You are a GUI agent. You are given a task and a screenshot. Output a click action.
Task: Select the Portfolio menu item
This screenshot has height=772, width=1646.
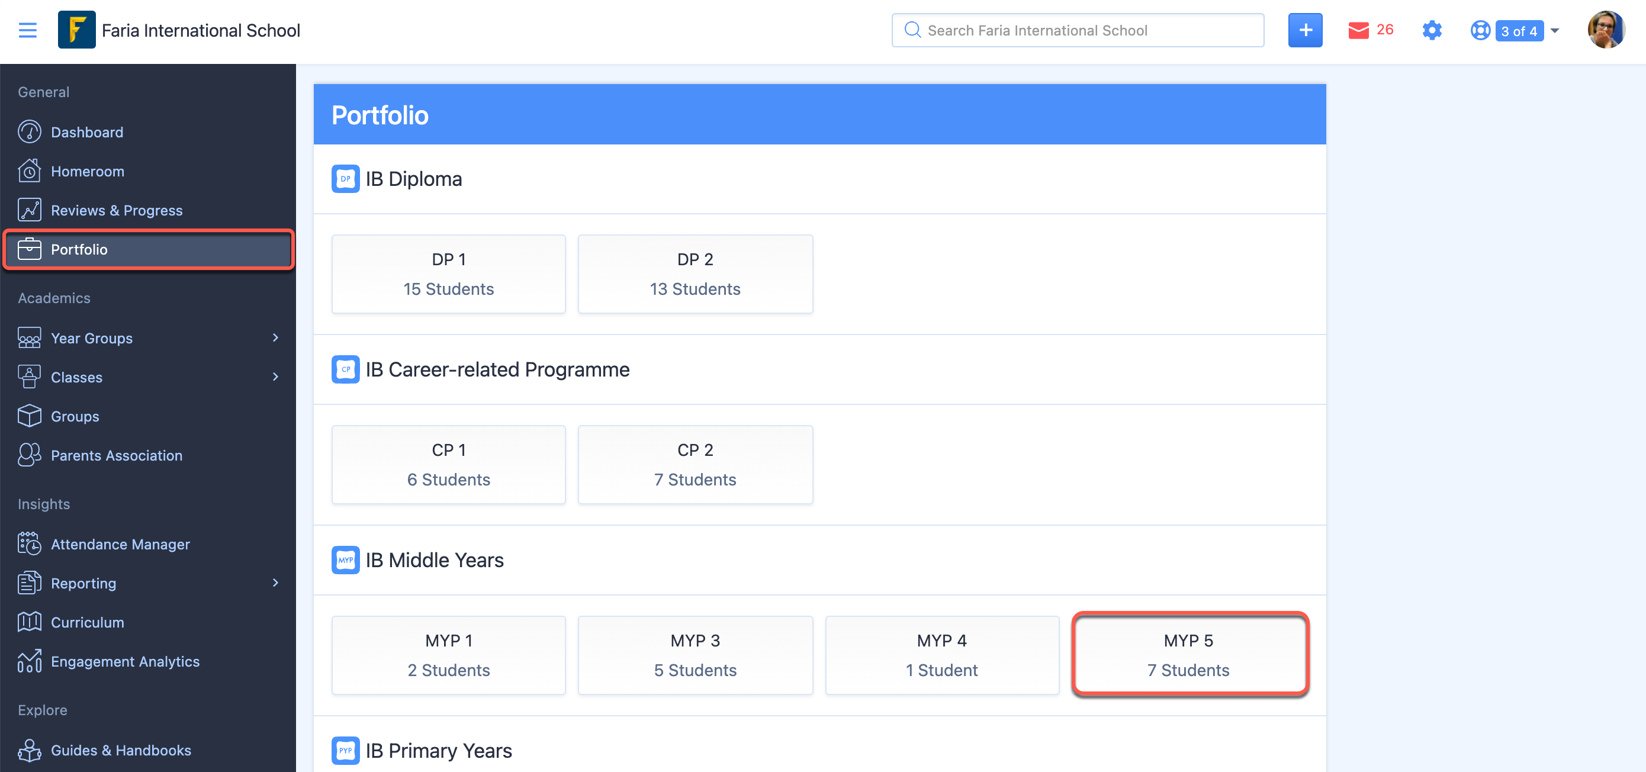pyautogui.click(x=148, y=249)
